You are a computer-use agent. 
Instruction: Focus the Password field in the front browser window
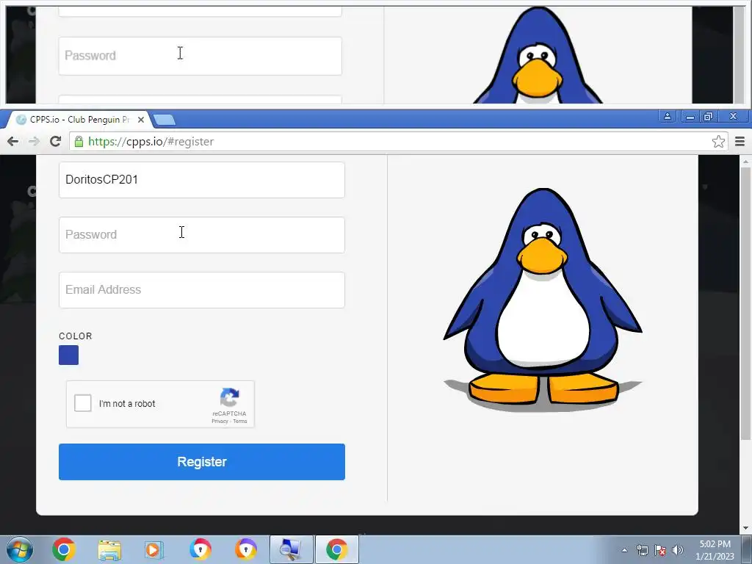pyautogui.click(x=202, y=235)
